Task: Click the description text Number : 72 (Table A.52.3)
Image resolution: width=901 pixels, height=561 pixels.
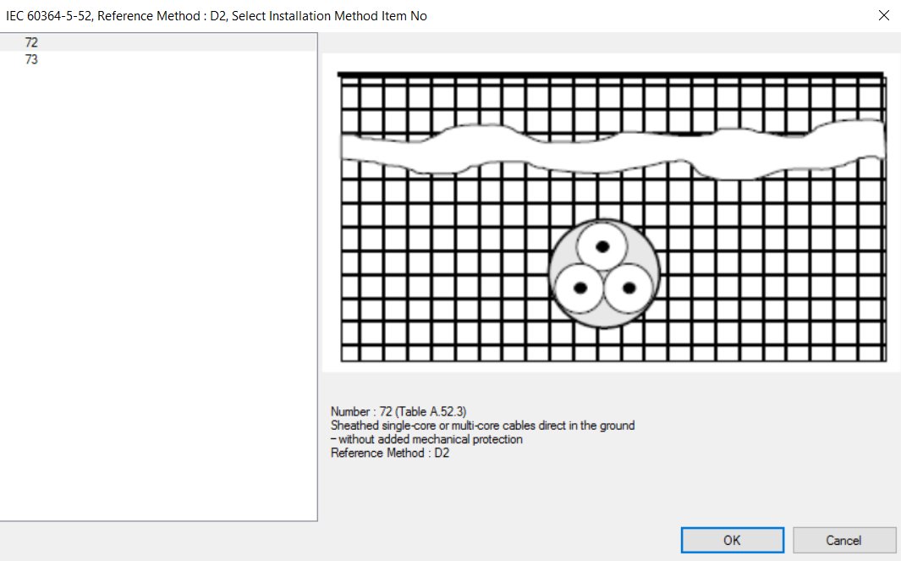Action: click(x=398, y=411)
